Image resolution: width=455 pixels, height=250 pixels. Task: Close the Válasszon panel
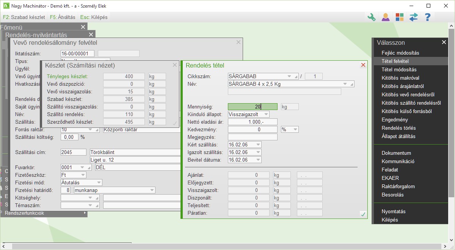click(444, 42)
